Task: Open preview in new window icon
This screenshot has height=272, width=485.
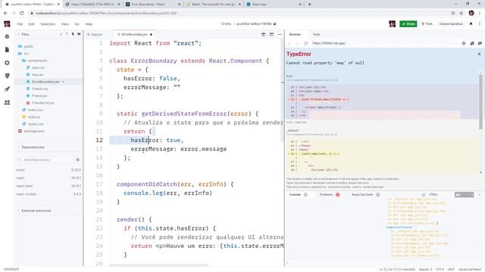Action: (x=472, y=44)
